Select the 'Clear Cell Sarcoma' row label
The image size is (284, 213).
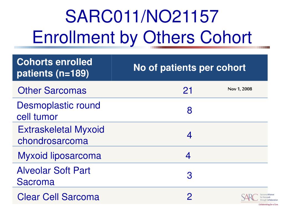pyautogui.click(x=58, y=197)
